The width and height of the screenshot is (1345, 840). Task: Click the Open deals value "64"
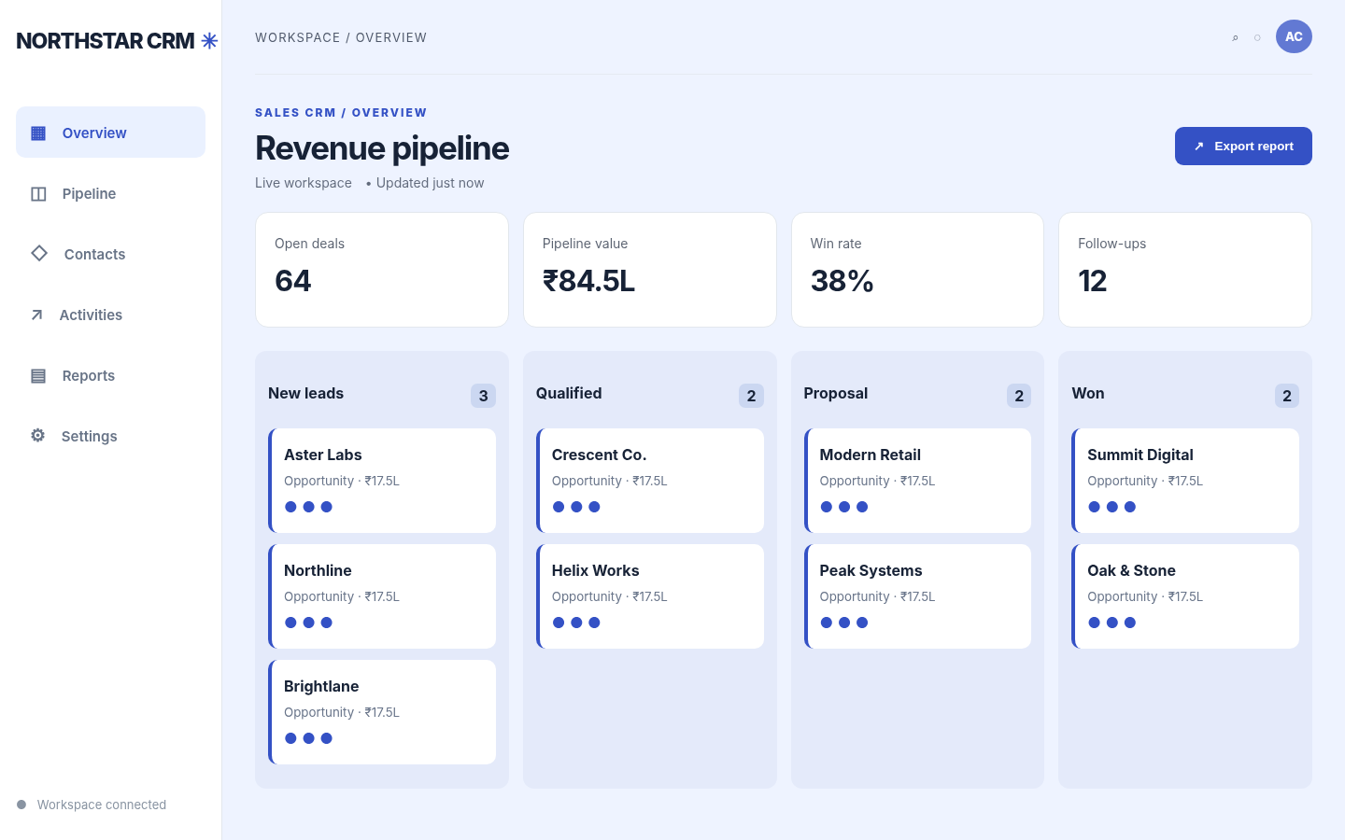click(293, 281)
